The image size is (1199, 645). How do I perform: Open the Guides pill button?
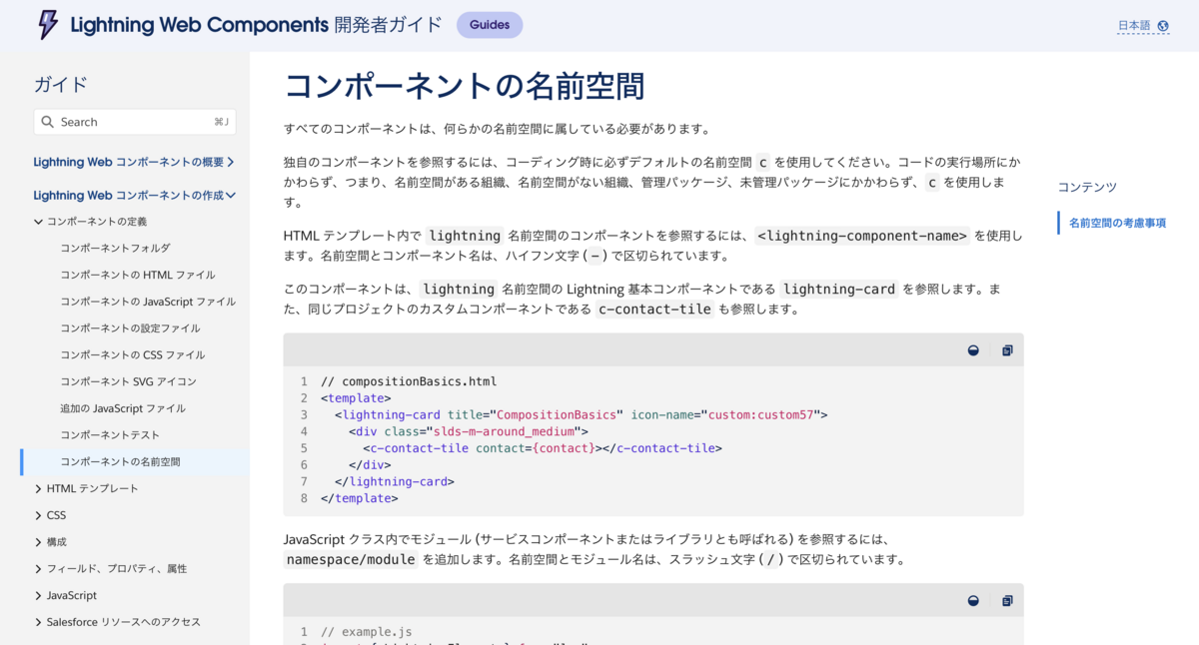[x=490, y=25]
